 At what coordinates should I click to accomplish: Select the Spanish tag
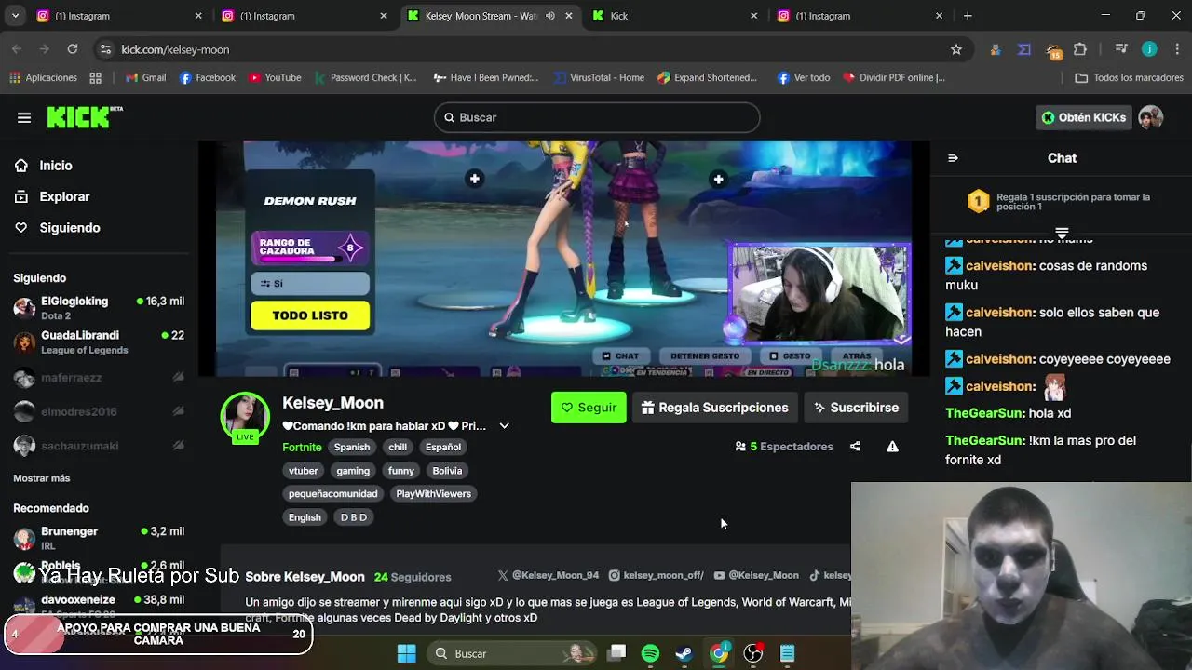(x=352, y=447)
